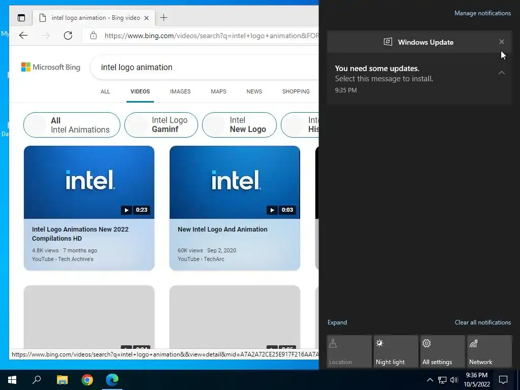Screen dimensions: 520x390
Task: Expand the quick actions panel
Action: coord(337,322)
